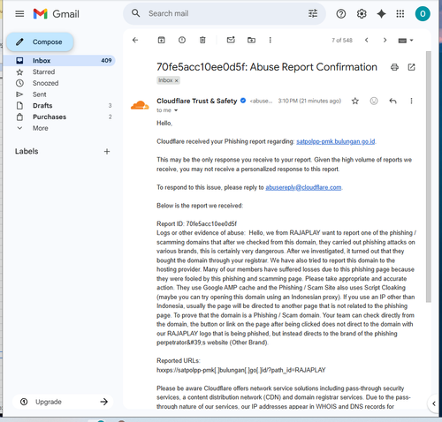This screenshot has height=422, width=442.
Task: Click the Labels heading
Action: click(27, 151)
